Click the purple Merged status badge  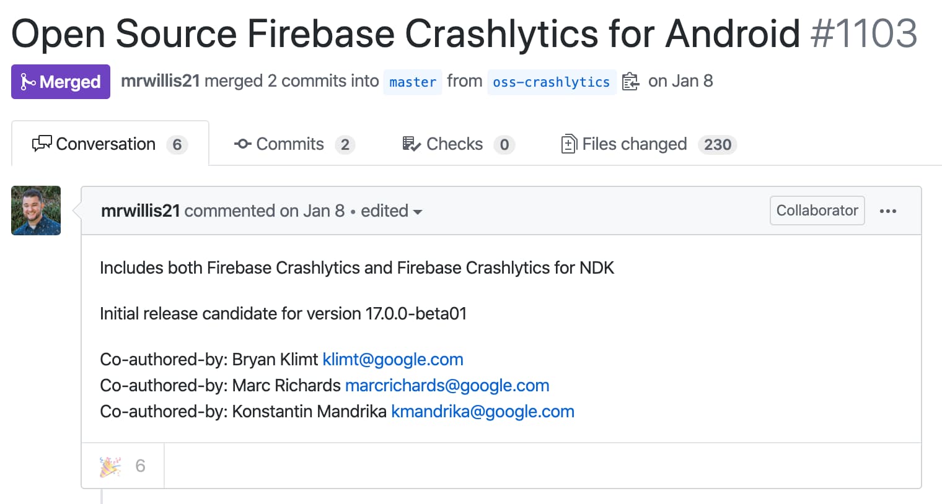[61, 82]
